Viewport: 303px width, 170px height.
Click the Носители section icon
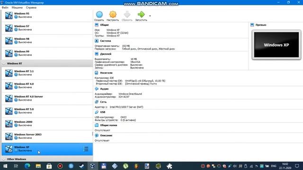pyautogui.click(x=97, y=73)
